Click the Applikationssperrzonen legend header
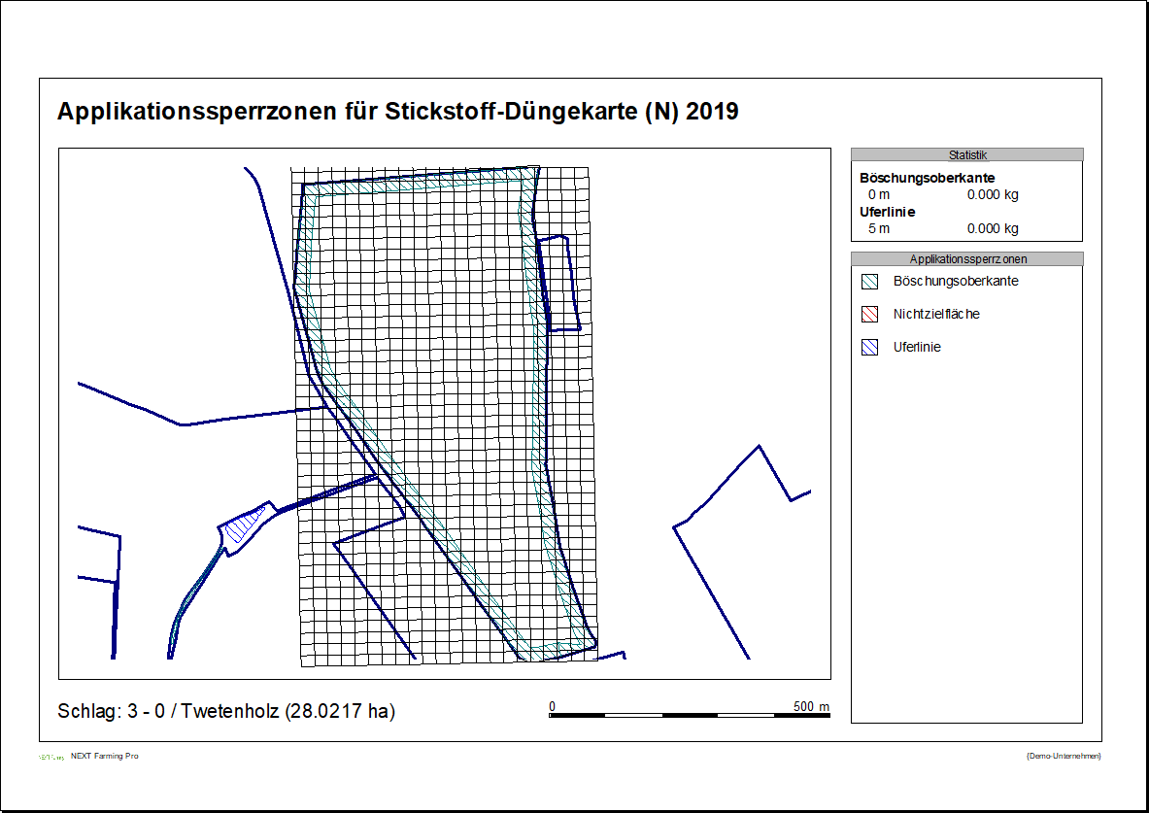 966,259
